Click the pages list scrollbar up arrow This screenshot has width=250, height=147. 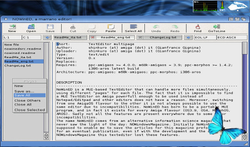pyautogui.click(x=46, y=134)
